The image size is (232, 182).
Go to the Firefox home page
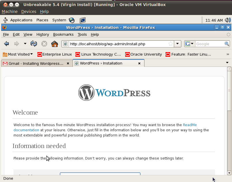tap(55, 44)
